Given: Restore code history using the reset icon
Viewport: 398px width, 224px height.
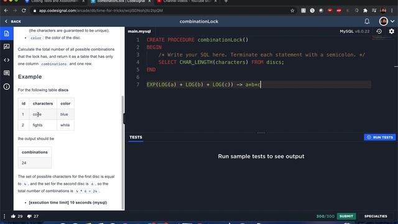Looking at the screenshot, I should pyautogui.click(x=379, y=31).
